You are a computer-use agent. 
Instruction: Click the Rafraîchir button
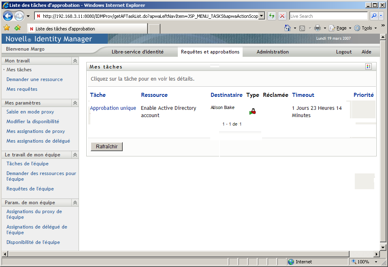(107, 147)
